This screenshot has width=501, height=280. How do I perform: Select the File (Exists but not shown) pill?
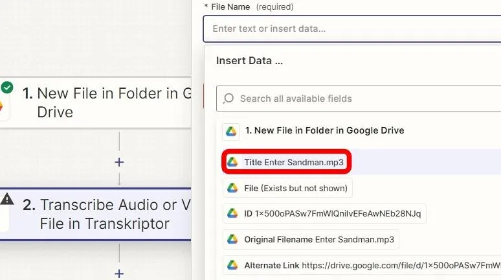[x=287, y=188]
